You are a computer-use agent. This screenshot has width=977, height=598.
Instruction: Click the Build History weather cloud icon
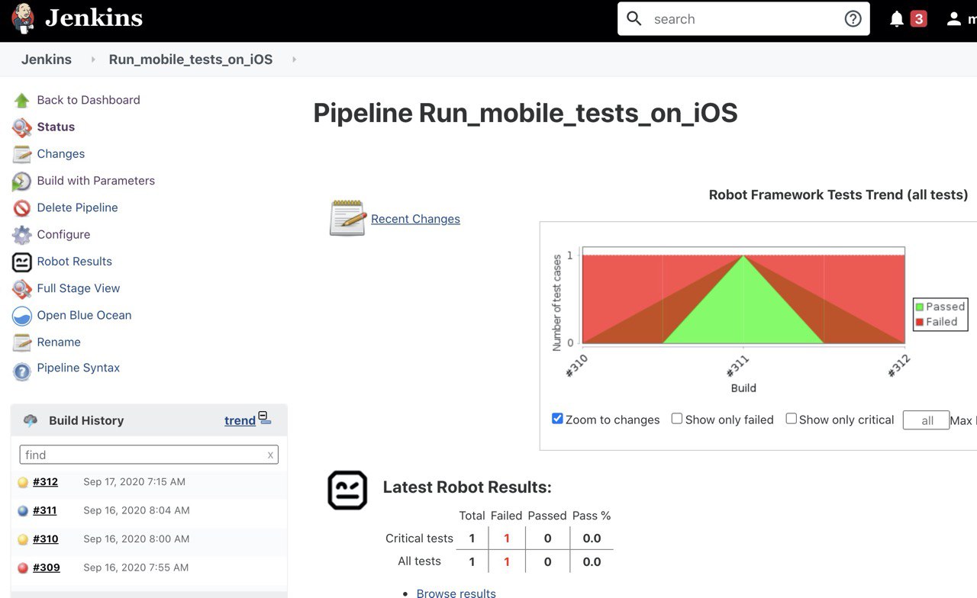pyautogui.click(x=31, y=420)
